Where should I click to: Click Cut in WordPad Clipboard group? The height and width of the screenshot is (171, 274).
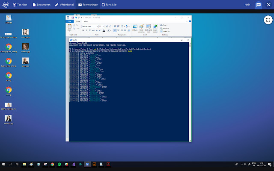[76, 25]
